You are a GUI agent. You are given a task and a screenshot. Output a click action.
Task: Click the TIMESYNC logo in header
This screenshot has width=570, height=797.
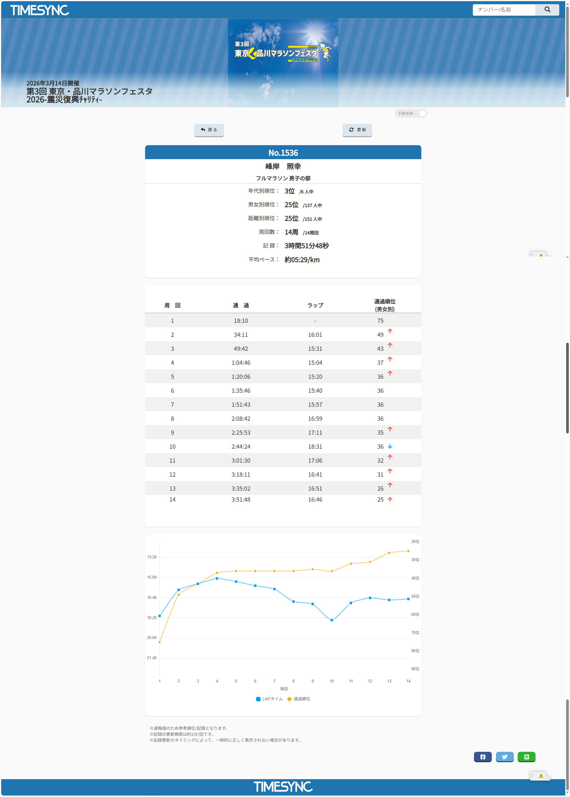[39, 10]
